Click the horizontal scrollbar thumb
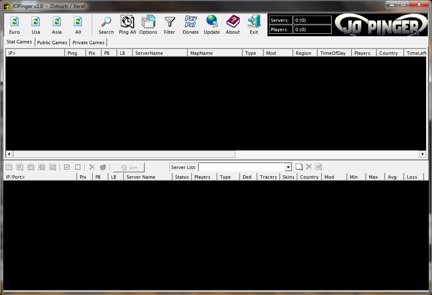This screenshot has width=432, height=295. pos(124,154)
